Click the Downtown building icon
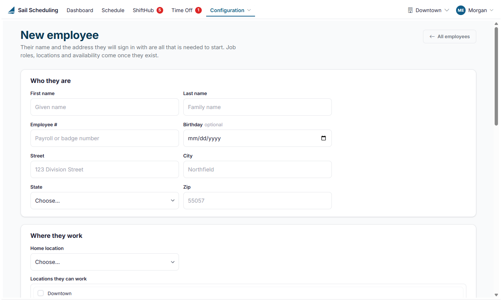 pyautogui.click(x=410, y=10)
